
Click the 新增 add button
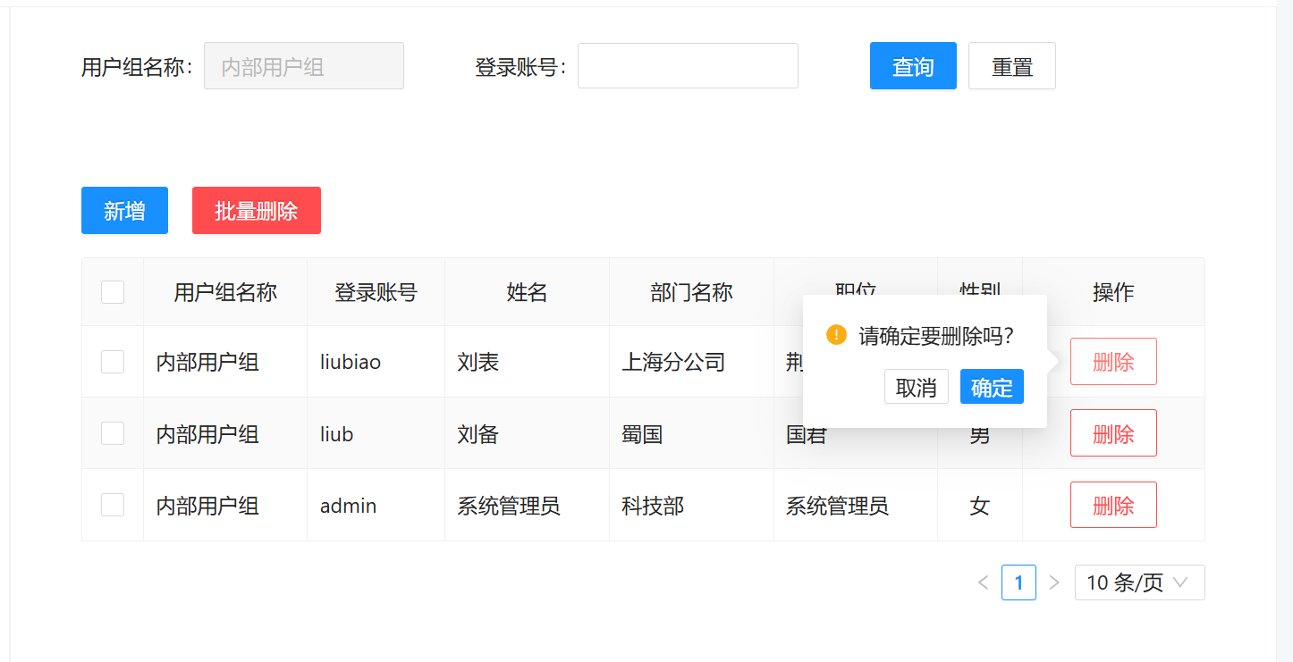click(x=124, y=211)
